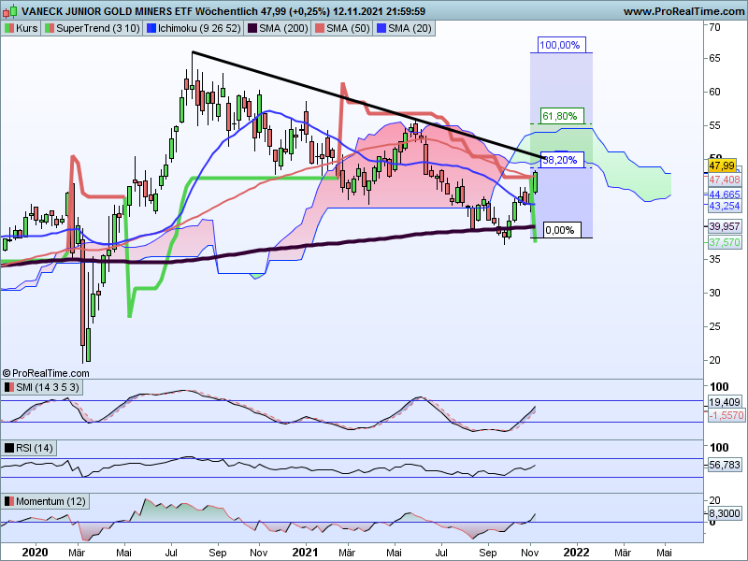
Task: Click the candlestick icon beside the chart title
Action: click(x=10, y=10)
